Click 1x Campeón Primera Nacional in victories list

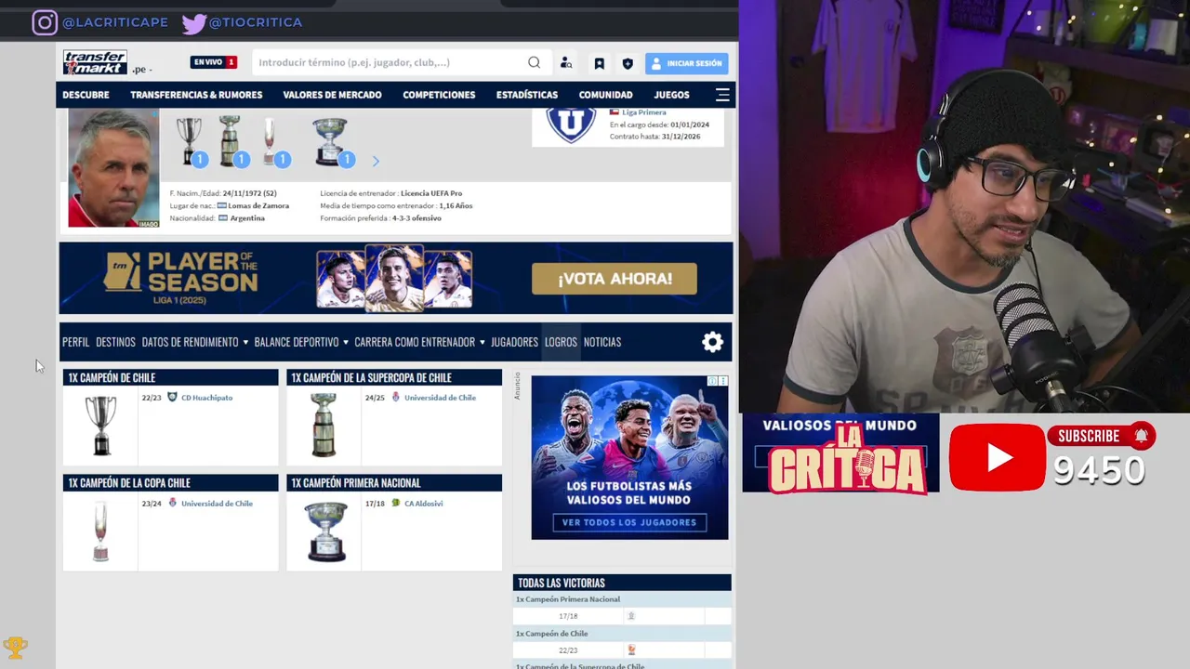click(568, 599)
